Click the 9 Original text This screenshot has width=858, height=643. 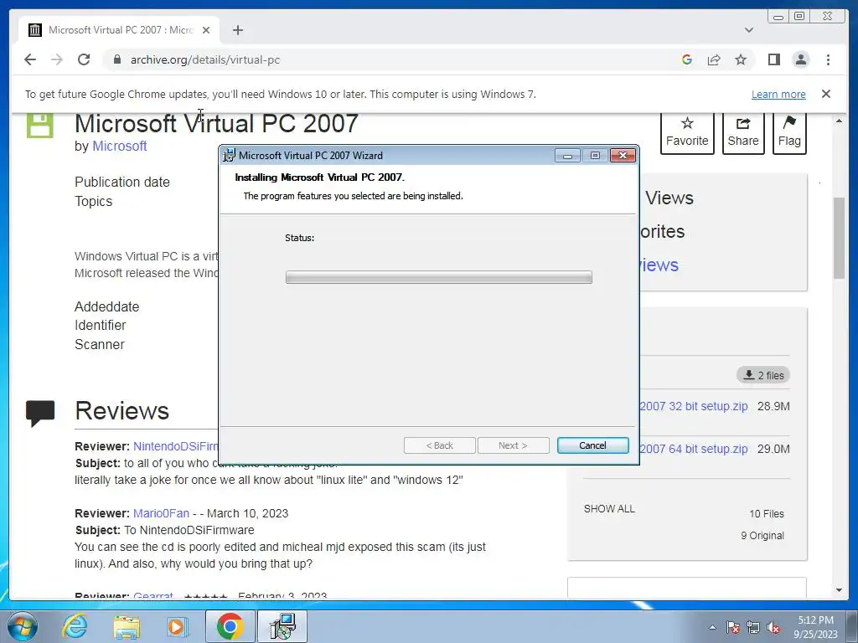(762, 535)
